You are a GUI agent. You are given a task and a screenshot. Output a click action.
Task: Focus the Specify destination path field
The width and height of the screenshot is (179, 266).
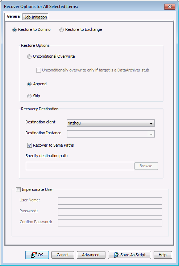(80, 166)
